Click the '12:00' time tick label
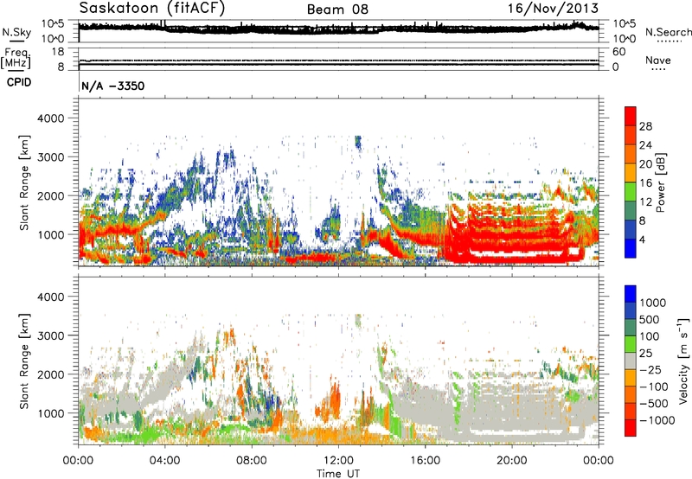Viewport: 692px width, 479px height. coord(338,461)
